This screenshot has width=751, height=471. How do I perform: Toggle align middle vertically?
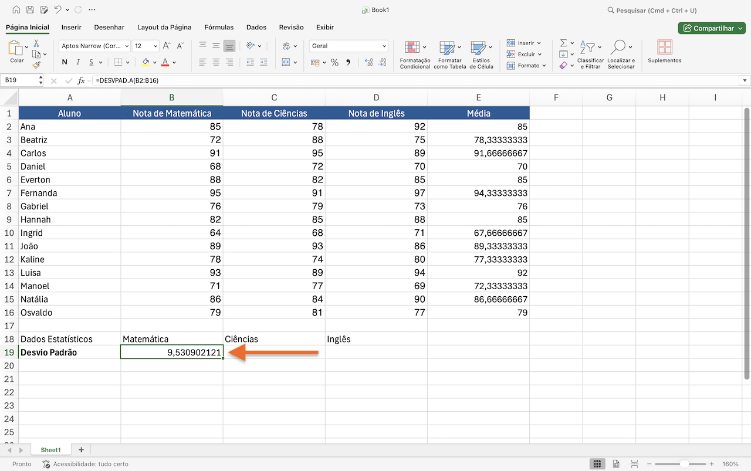tap(216, 46)
